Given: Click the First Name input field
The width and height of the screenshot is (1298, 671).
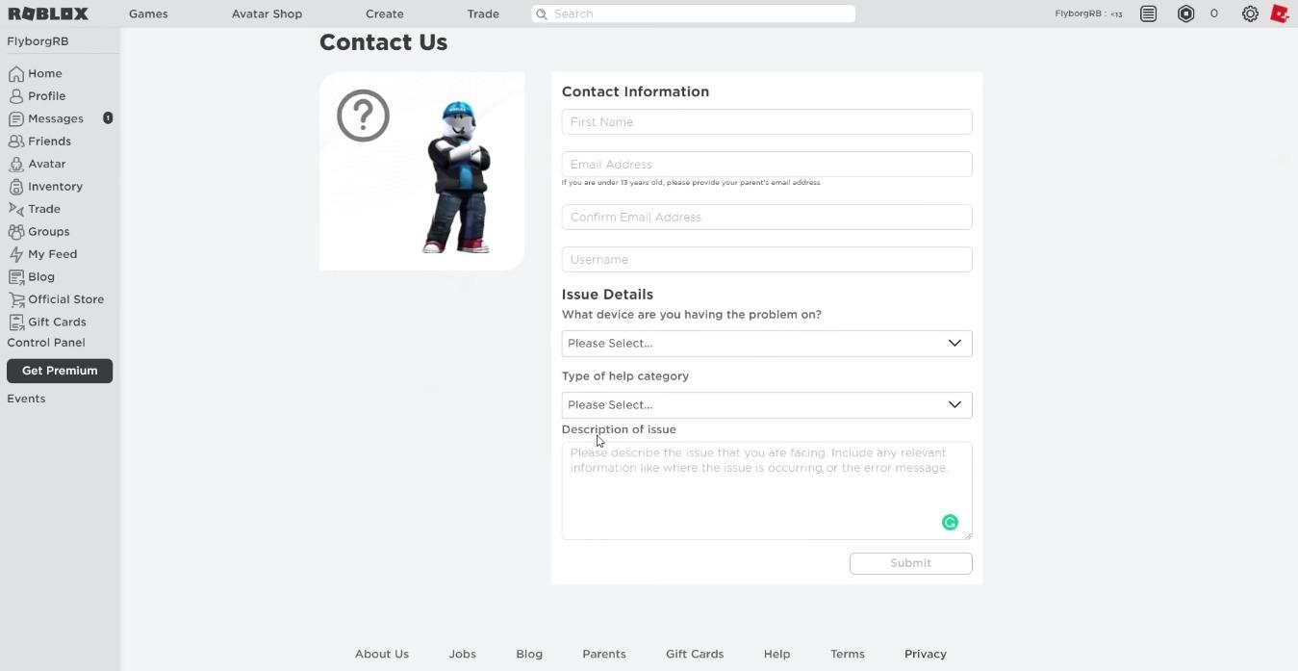Looking at the screenshot, I should (x=766, y=121).
